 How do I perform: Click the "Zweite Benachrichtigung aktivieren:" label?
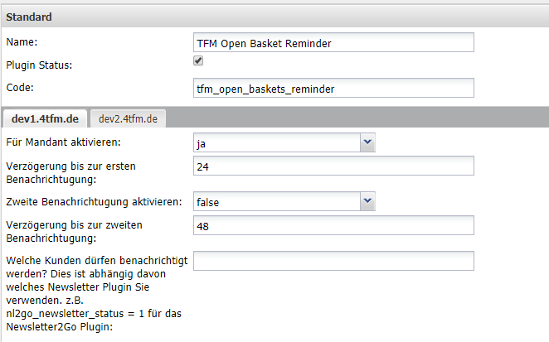[93, 200]
